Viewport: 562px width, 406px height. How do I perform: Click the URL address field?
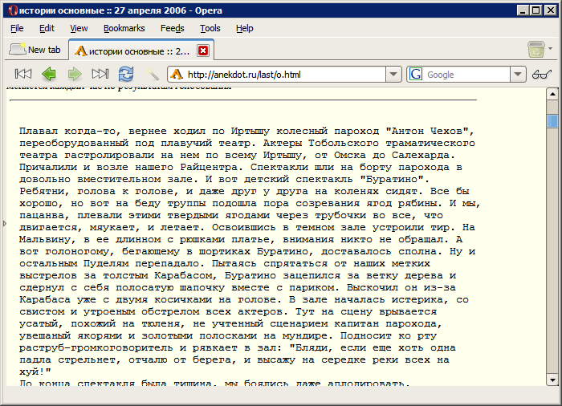(x=286, y=75)
